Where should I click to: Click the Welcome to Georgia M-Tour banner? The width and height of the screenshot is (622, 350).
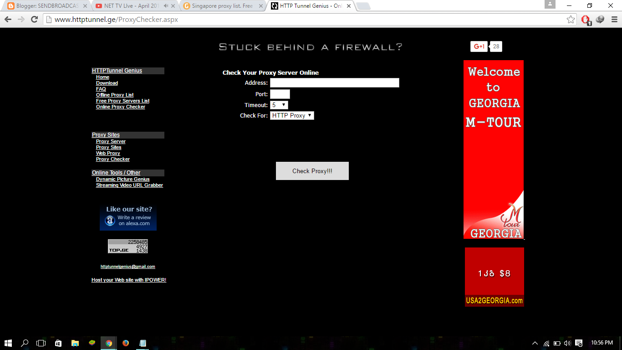point(494,149)
